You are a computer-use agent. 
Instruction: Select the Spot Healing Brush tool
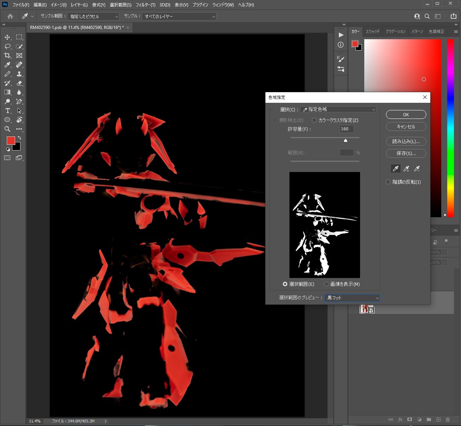point(19,65)
